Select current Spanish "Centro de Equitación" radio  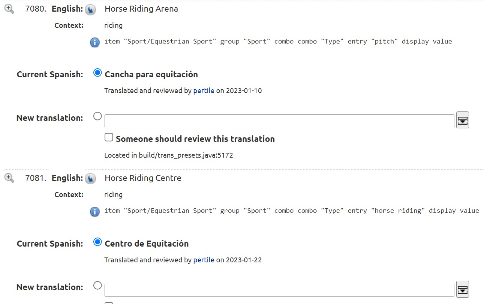pos(97,242)
